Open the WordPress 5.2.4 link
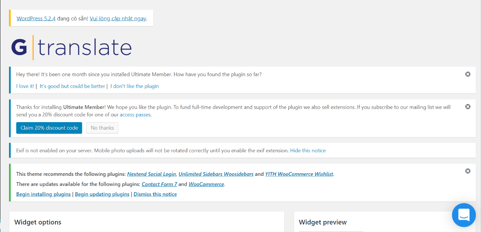The width and height of the screenshot is (481, 232). pyautogui.click(x=36, y=19)
